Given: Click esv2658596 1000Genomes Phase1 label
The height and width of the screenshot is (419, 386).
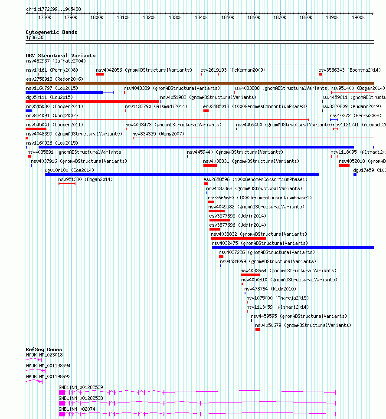Looking at the screenshot, I should pyautogui.click(x=256, y=179).
